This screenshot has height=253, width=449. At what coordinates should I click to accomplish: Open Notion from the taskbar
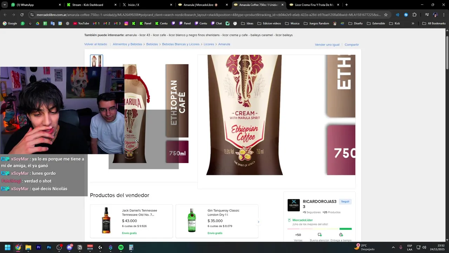pyautogui.click(x=80, y=247)
